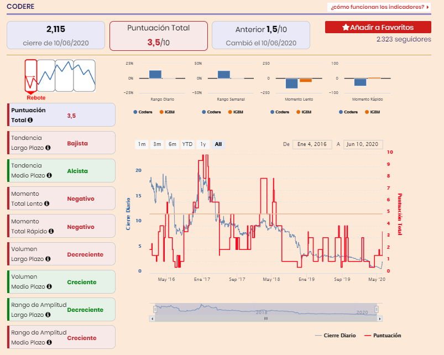This screenshot has height=355, width=444.
Task: Click the blue Codere bar in Momento Rápido
Action: [x=360, y=82]
